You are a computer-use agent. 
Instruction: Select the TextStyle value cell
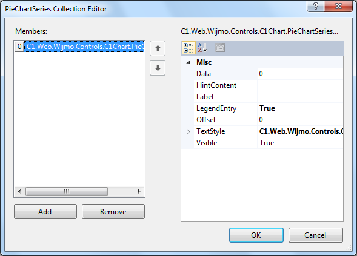(300, 131)
